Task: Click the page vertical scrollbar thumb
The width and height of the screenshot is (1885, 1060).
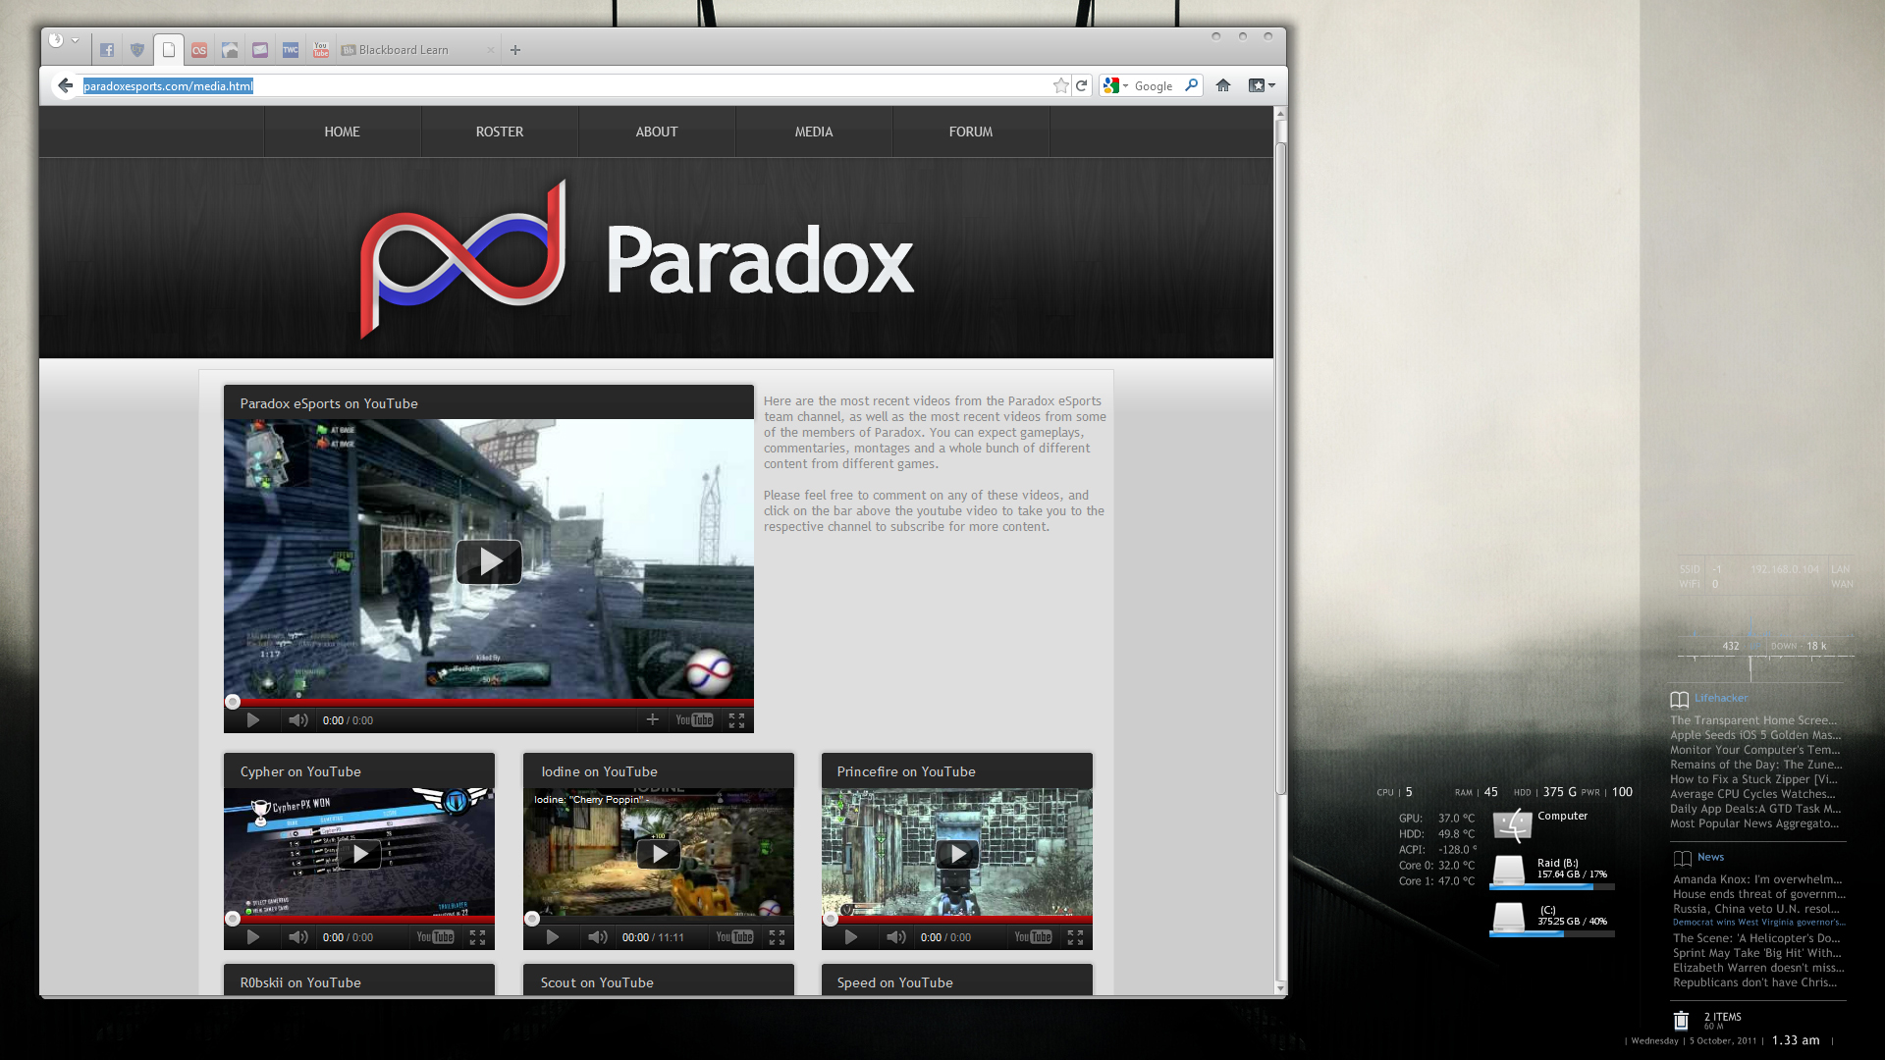Action: click(x=1280, y=469)
